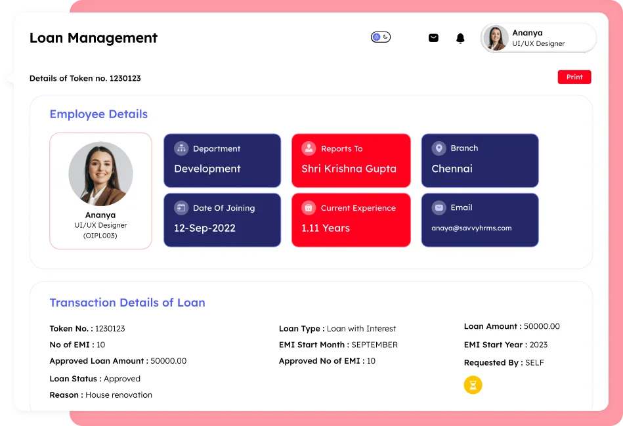Screen dimensions: 623x426
Task: Open notifications with the bell icon
Action: coord(460,37)
